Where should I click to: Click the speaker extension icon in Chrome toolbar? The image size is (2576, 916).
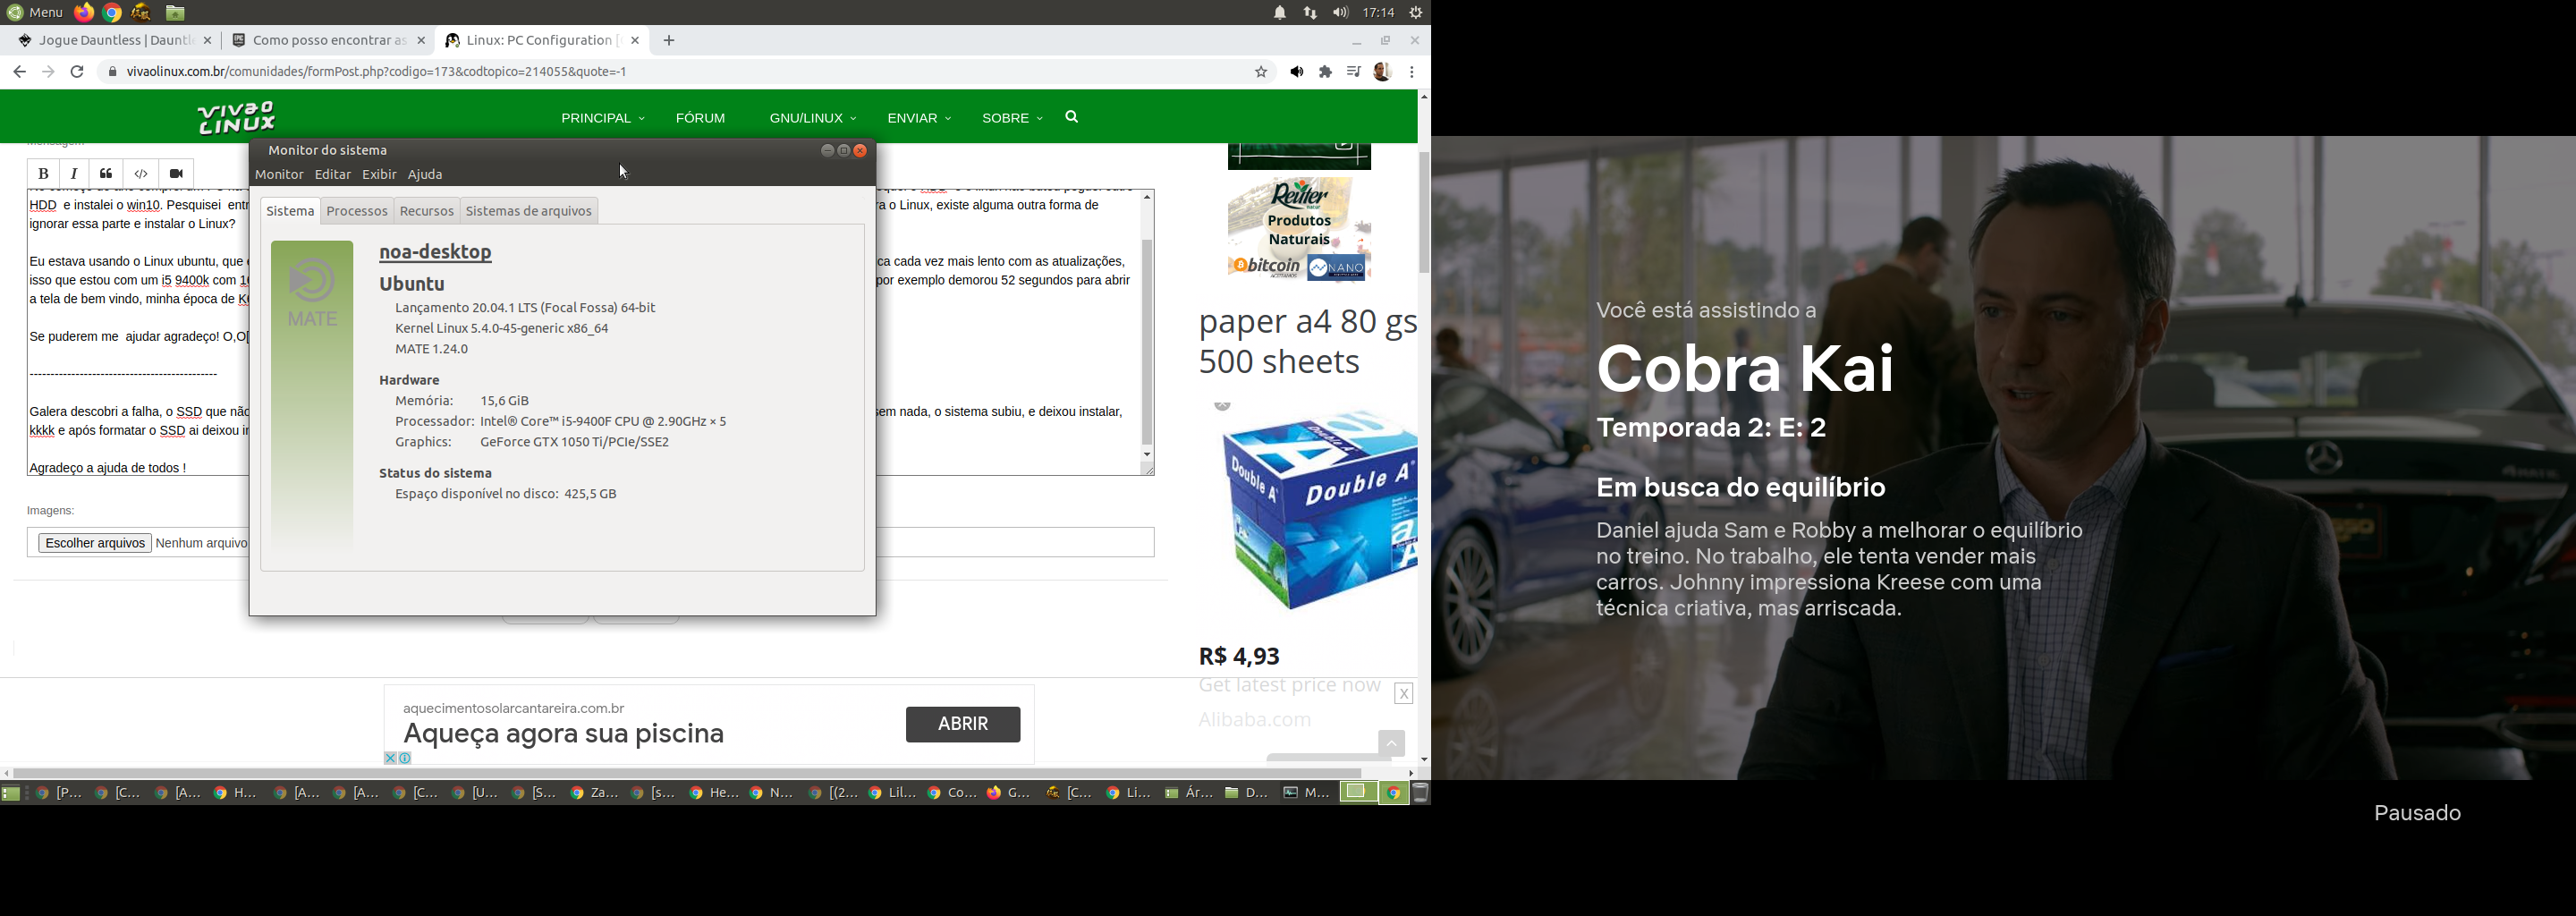tap(1297, 72)
